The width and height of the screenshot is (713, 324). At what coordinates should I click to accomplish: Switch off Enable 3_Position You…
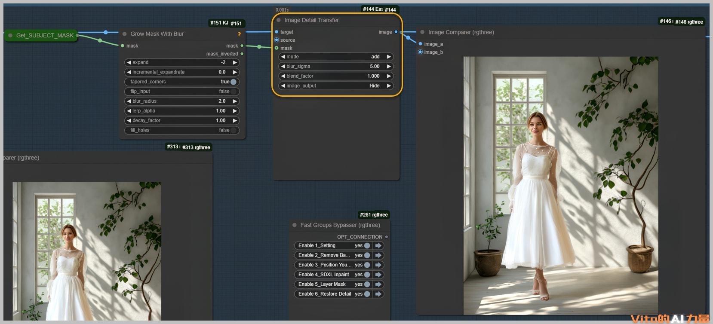tap(367, 265)
